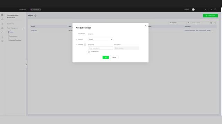Click the plus icon for Add Endpoint
This screenshot has height=124, width=222.
pyautogui.click(x=89, y=52)
